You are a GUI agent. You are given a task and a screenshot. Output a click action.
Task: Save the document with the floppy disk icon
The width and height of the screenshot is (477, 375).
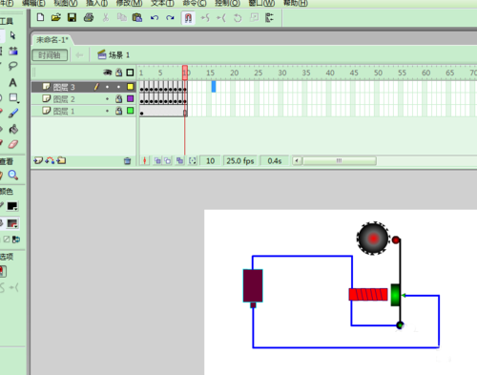pos(73,17)
